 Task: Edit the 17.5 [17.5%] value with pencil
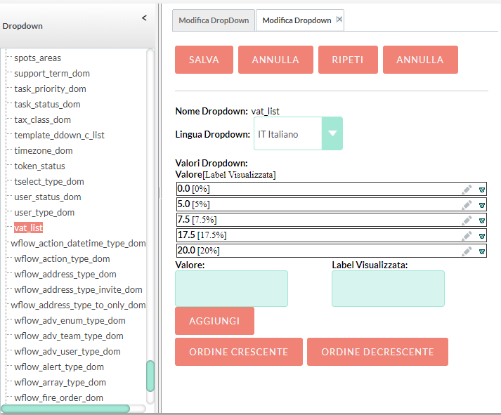[467, 235]
